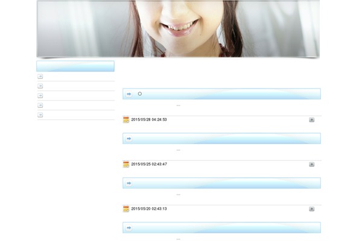The width and height of the screenshot is (362, 241).
Task: Click the ellipsis link above the 2015/05/28 date
Action: 178,105
